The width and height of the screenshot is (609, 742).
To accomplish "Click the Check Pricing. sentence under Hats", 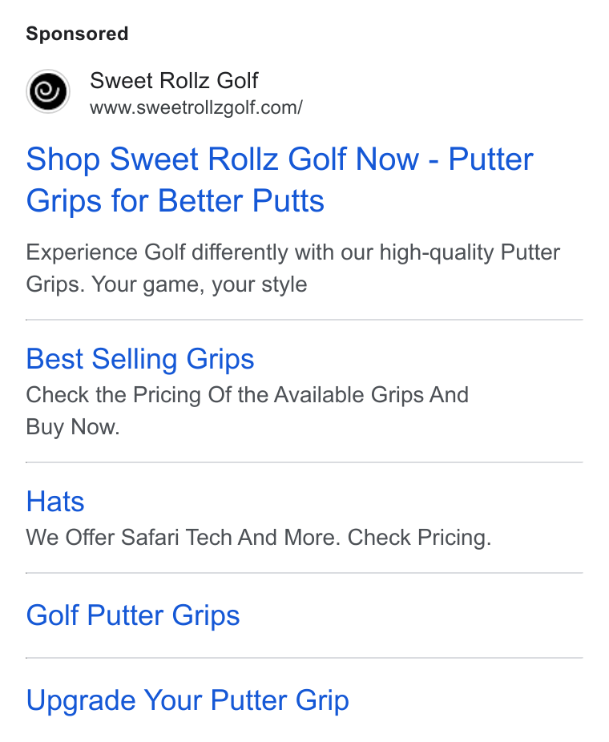I will [420, 538].
